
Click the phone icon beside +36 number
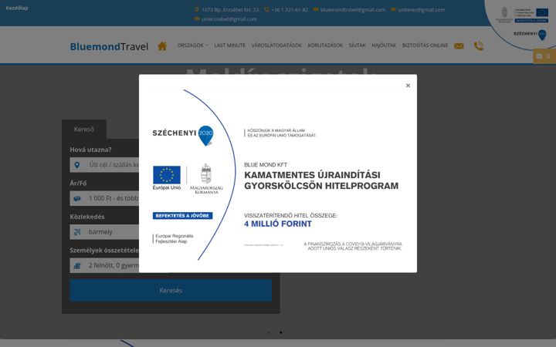click(x=266, y=9)
